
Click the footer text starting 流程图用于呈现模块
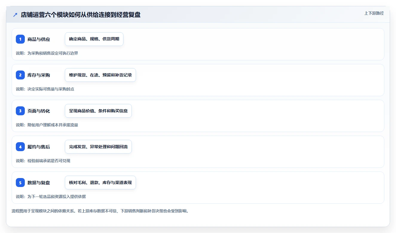(x=100, y=211)
